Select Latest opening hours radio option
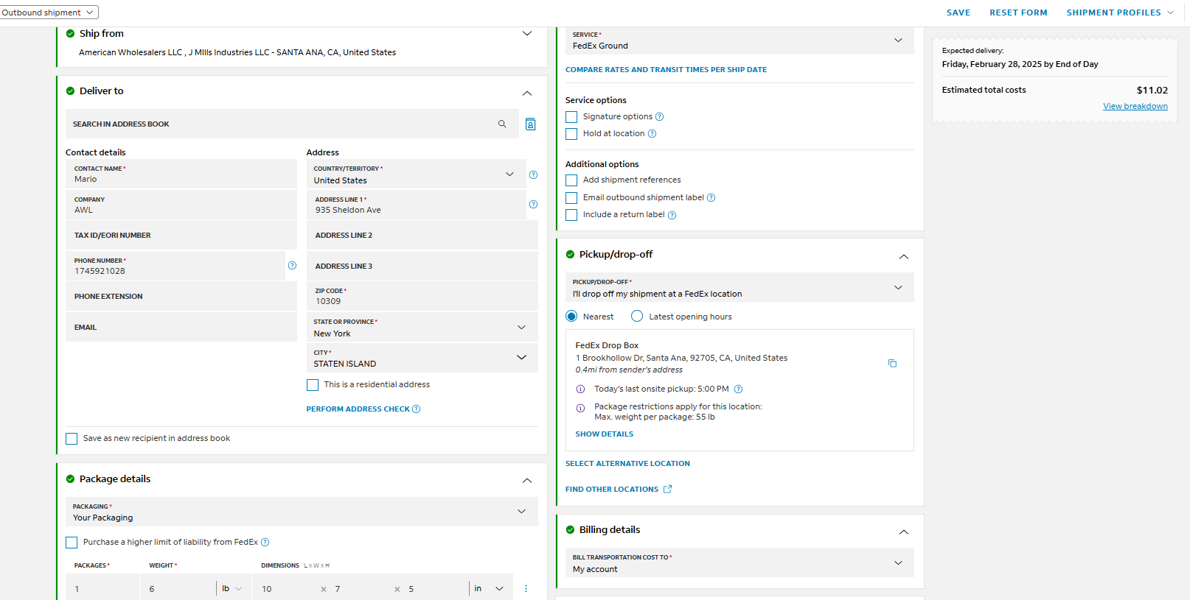The height and width of the screenshot is (600, 1190). (637, 317)
